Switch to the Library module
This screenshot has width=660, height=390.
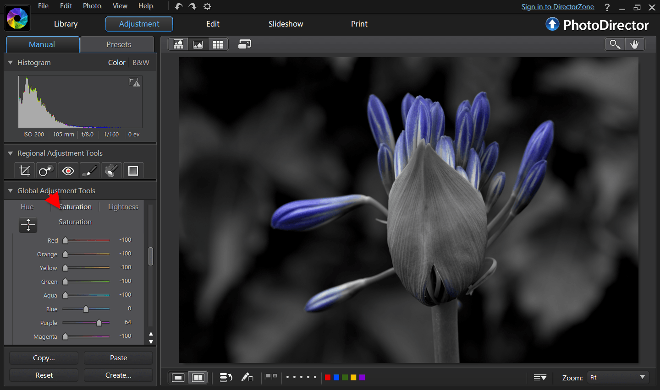click(66, 24)
